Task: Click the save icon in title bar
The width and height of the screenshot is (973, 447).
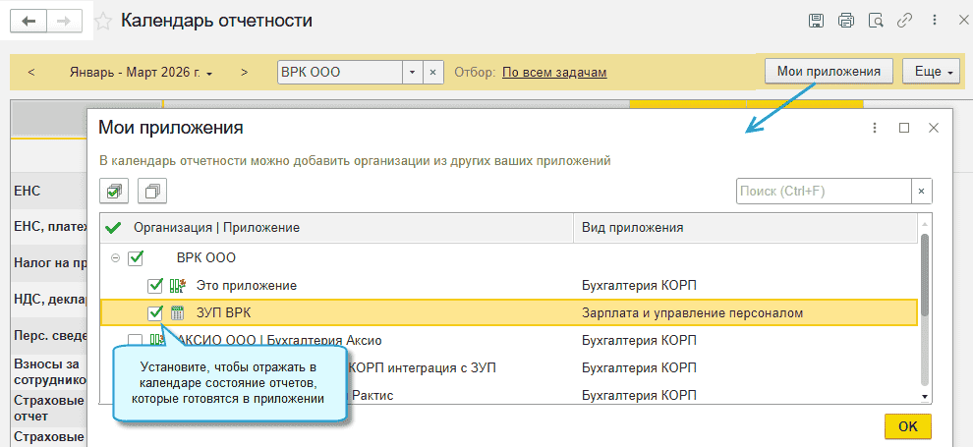Action: pyautogui.click(x=816, y=20)
